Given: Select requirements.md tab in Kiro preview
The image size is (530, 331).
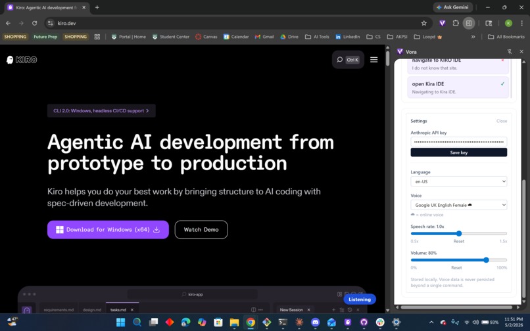Looking at the screenshot, I should tap(59, 310).
